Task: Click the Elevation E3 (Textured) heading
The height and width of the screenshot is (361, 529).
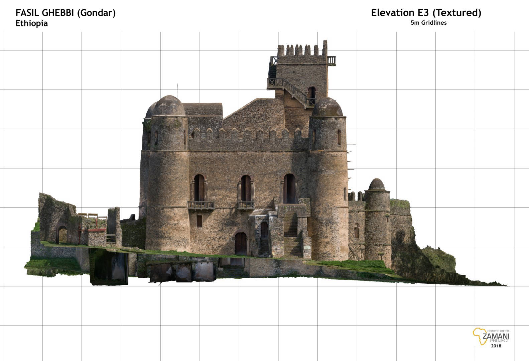Action: click(426, 13)
